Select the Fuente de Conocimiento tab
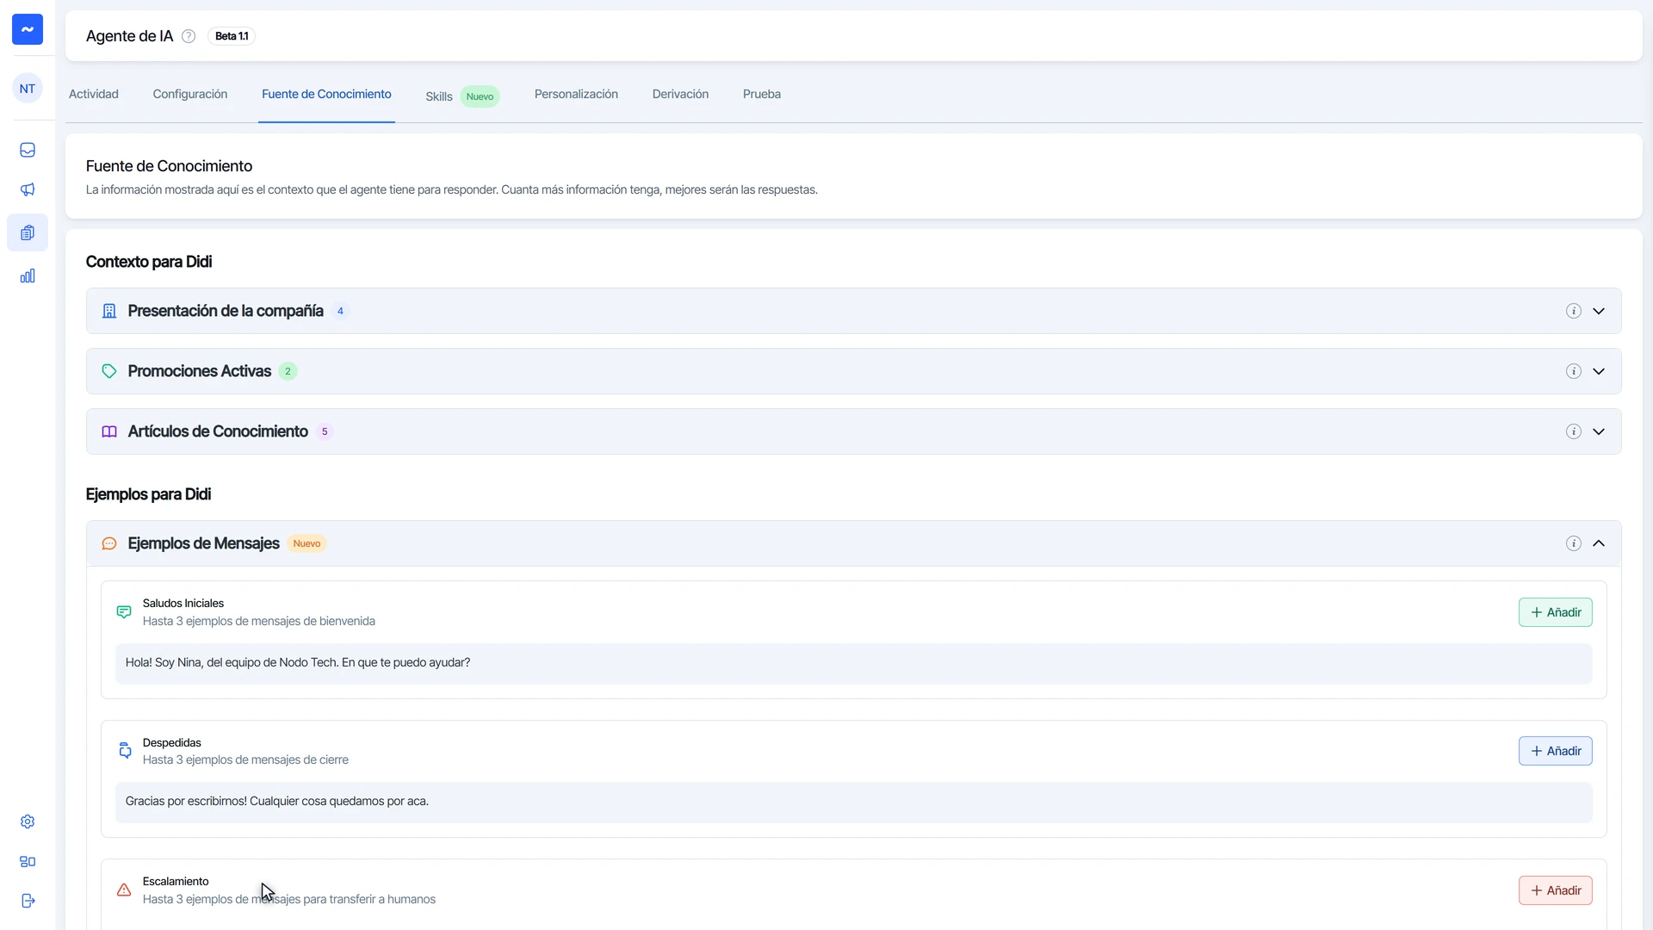Image resolution: width=1653 pixels, height=930 pixels. (326, 95)
